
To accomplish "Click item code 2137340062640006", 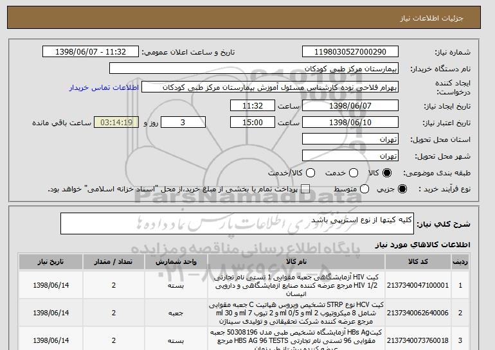I will tap(418, 313).
